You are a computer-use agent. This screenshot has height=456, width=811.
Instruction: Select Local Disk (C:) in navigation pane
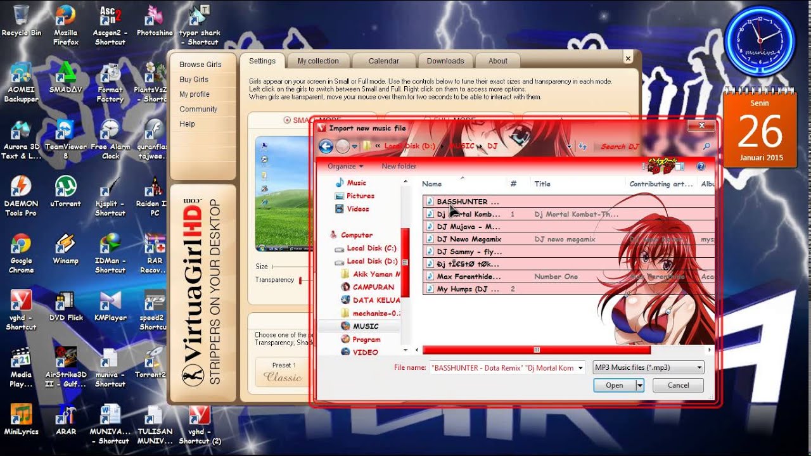pyautogui.click(x=371, y=248)
